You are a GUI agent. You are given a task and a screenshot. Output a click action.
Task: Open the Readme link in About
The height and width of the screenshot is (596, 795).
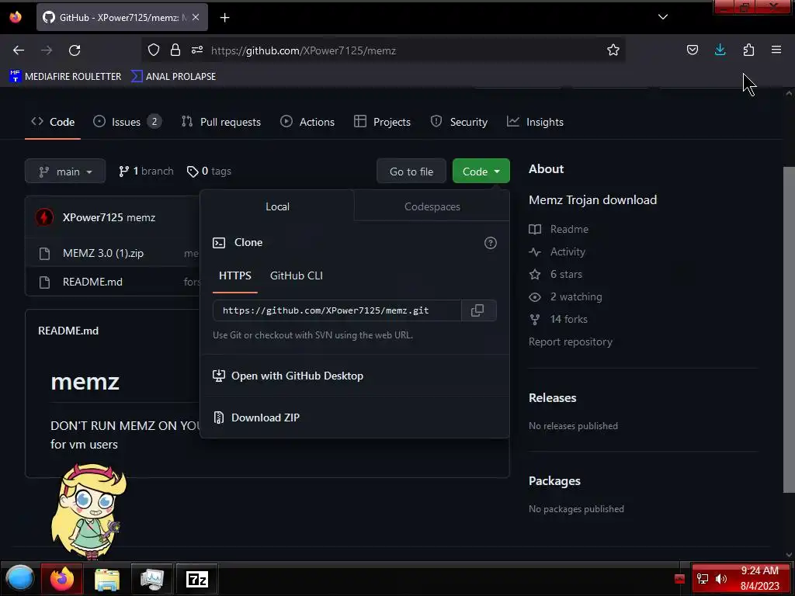(558, 229)
